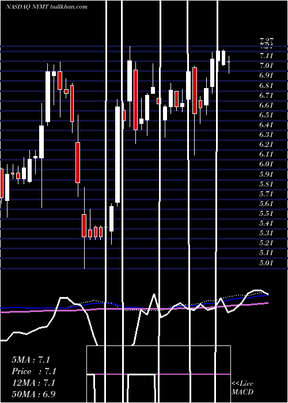Click the 6.81 price axis label

click(266, 85)
